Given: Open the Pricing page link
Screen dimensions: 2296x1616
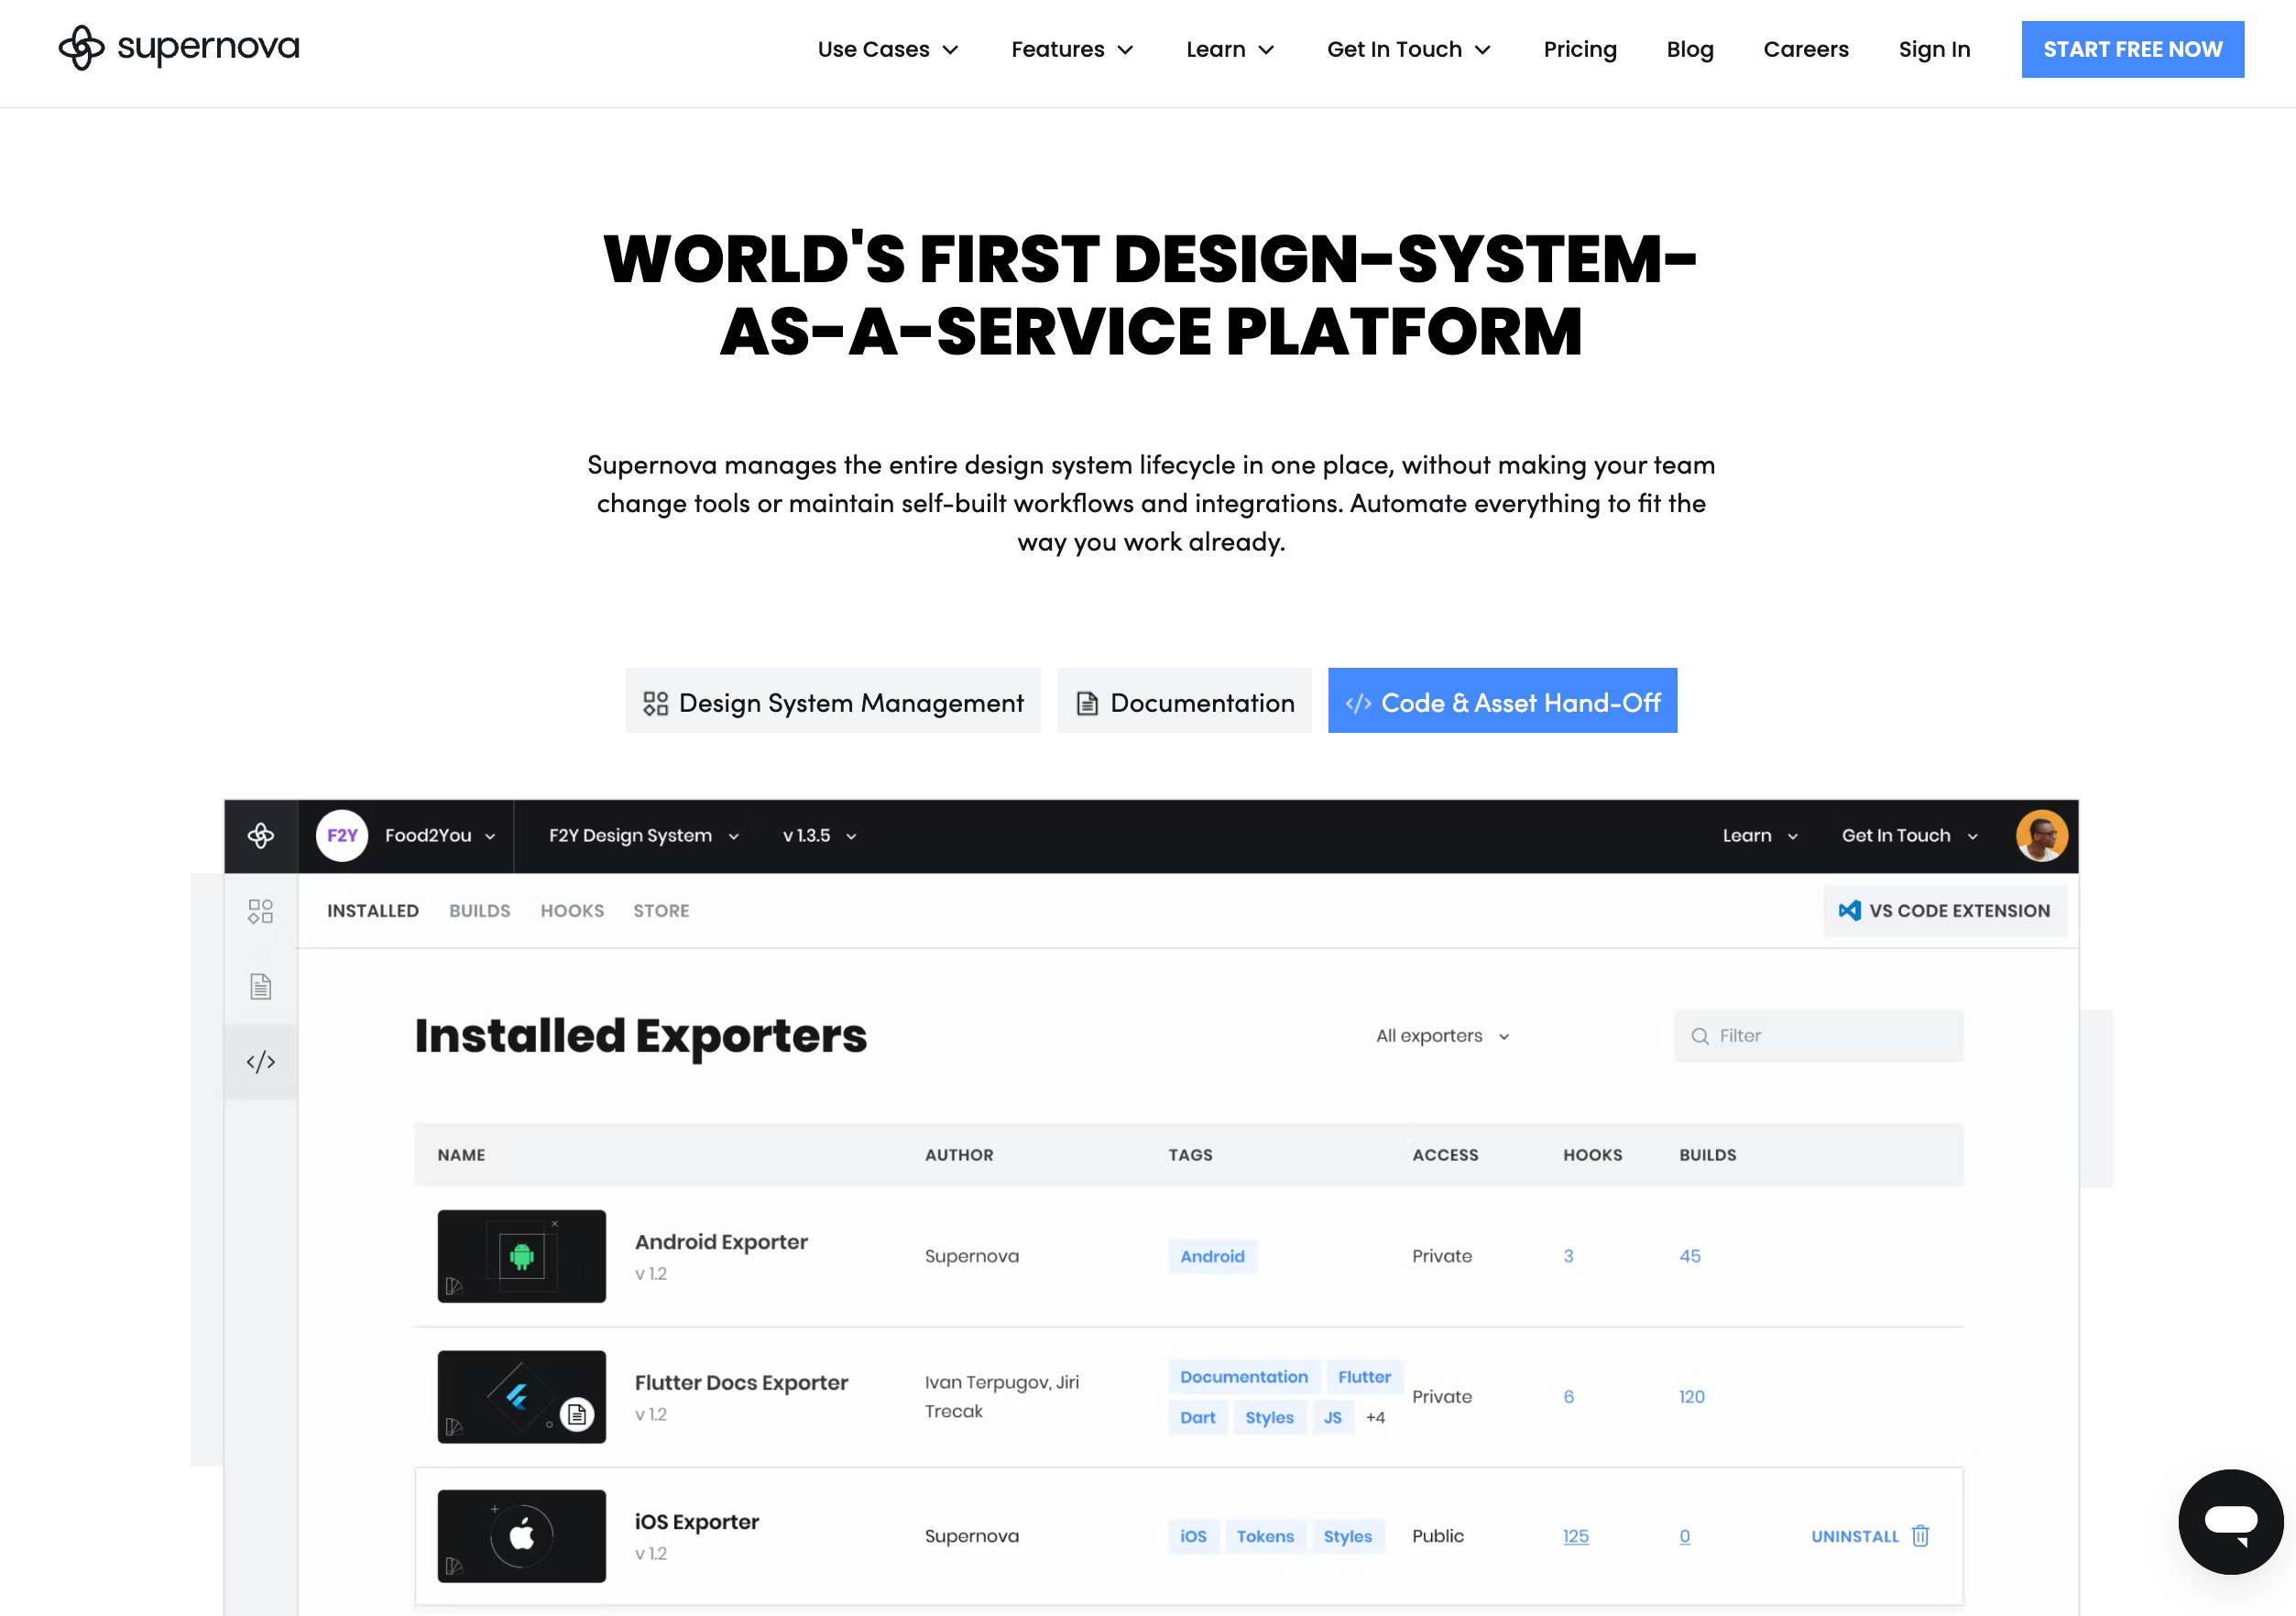Looking at the screenshot, I should [x=1579, y=49].
